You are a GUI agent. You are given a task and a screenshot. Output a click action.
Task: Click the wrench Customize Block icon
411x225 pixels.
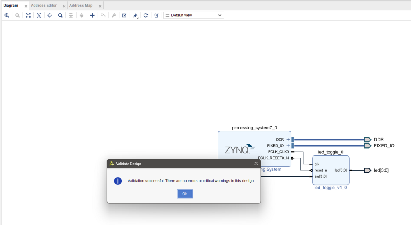tap(114, 16)
